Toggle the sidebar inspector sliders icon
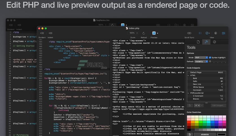236x136 pixels. [224, 33]
